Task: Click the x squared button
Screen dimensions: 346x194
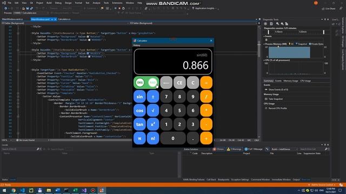Action: point(153,124)
